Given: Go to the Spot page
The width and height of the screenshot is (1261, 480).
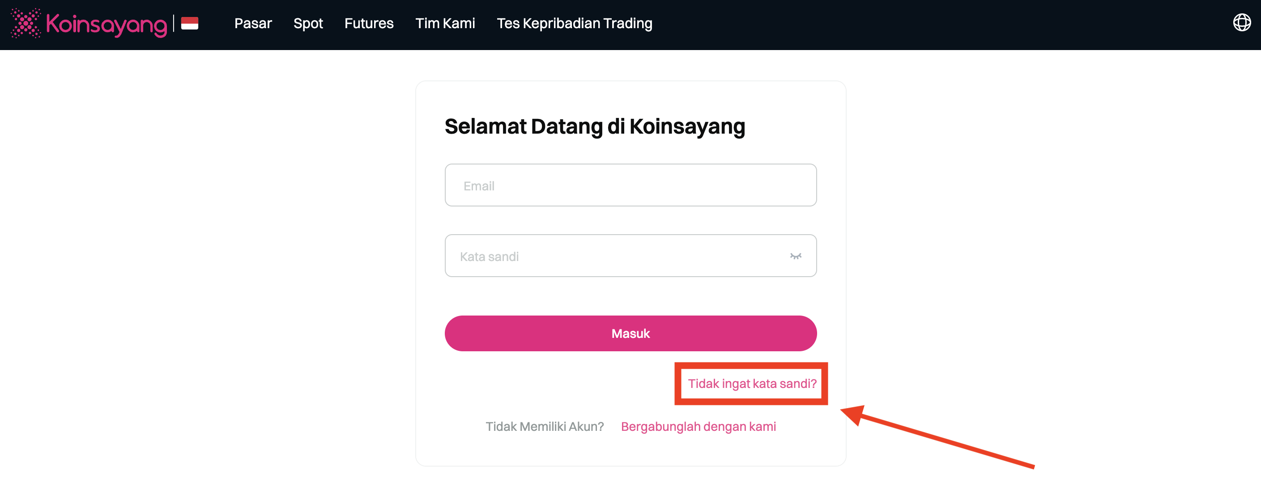Looking at the screenshot, I should coord(308,23).
